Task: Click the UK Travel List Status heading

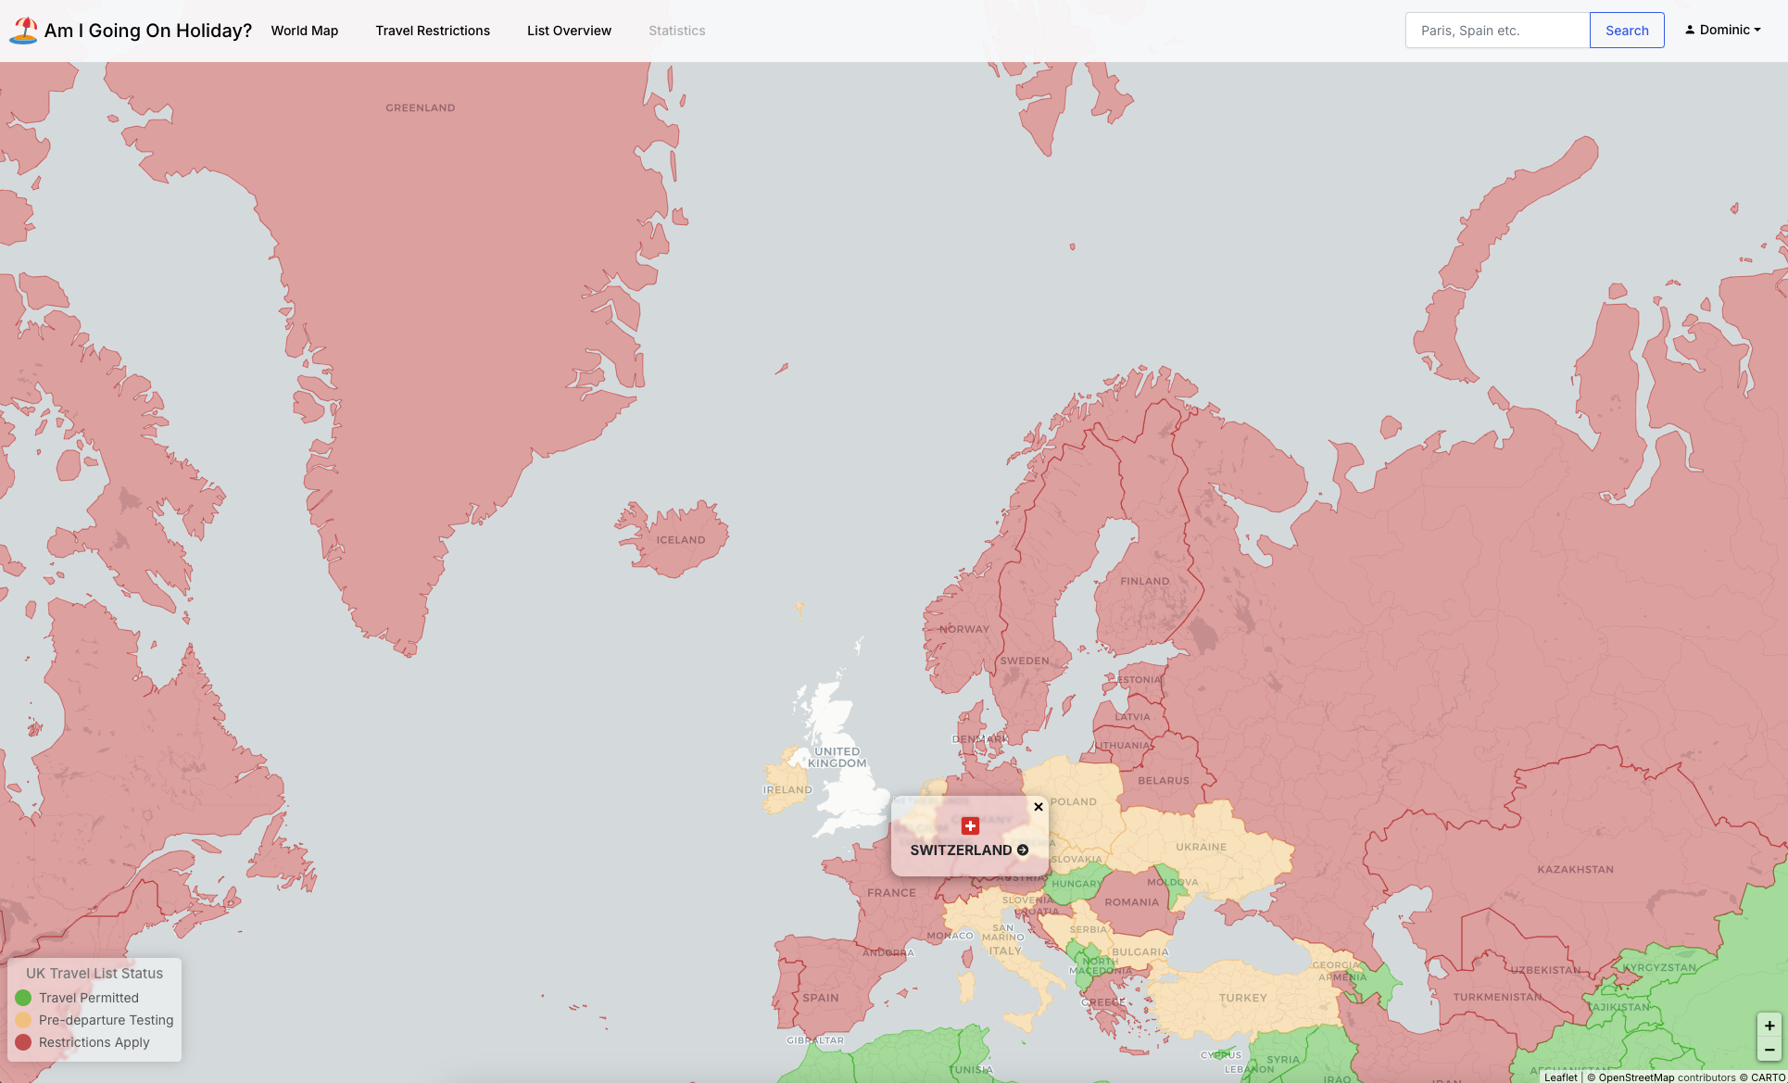Action: click(94, 973)
